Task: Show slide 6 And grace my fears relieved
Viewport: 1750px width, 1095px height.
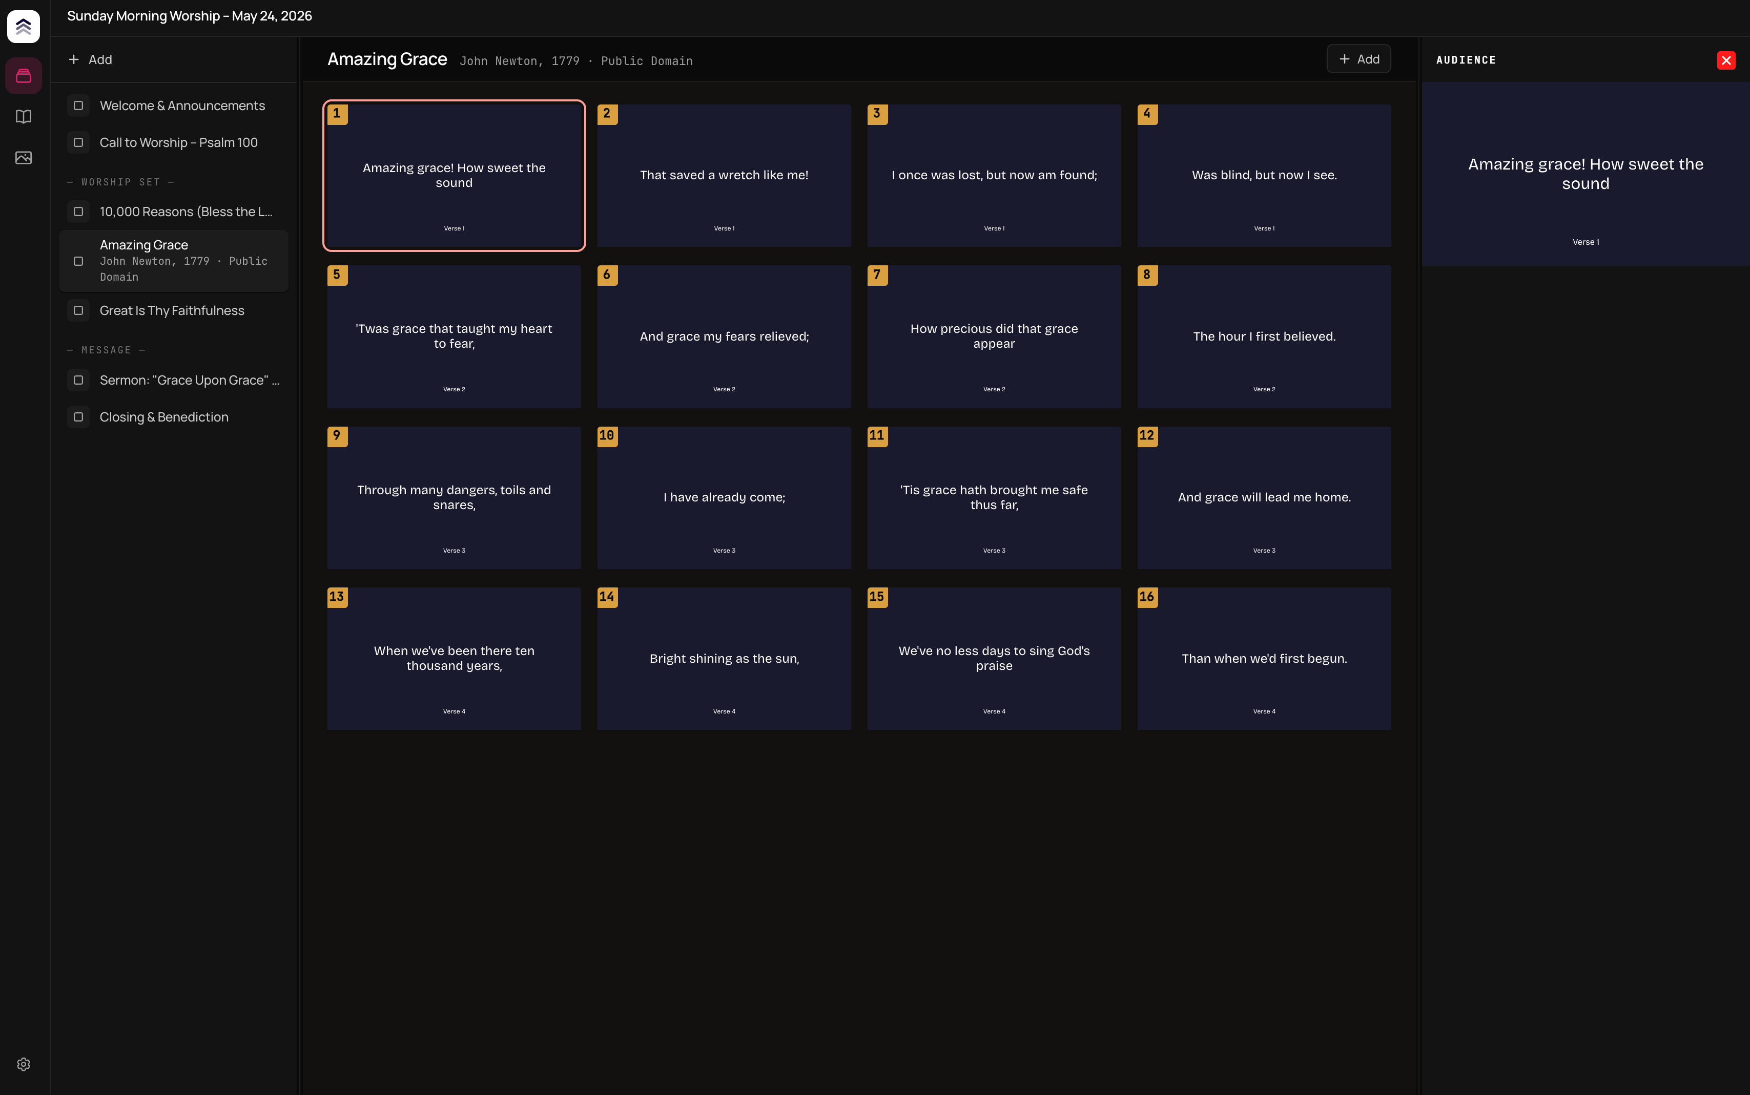Action: tap(724, 337)
